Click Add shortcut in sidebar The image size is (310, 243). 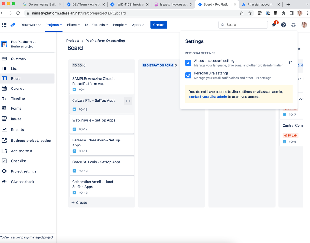click(27, 151)
